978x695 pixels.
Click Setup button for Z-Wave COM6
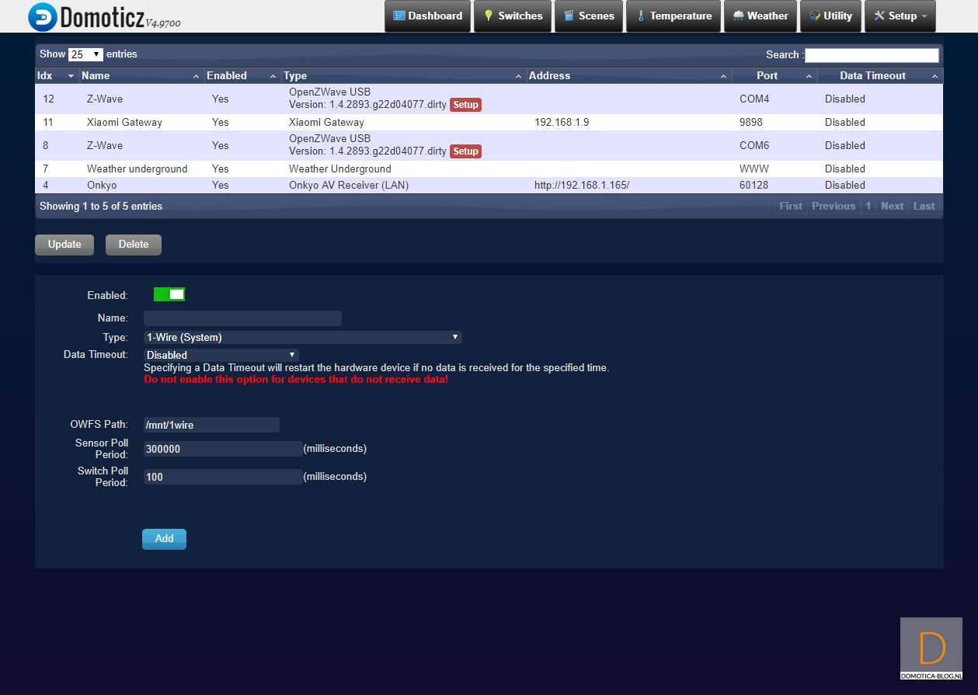pos(465,151)
